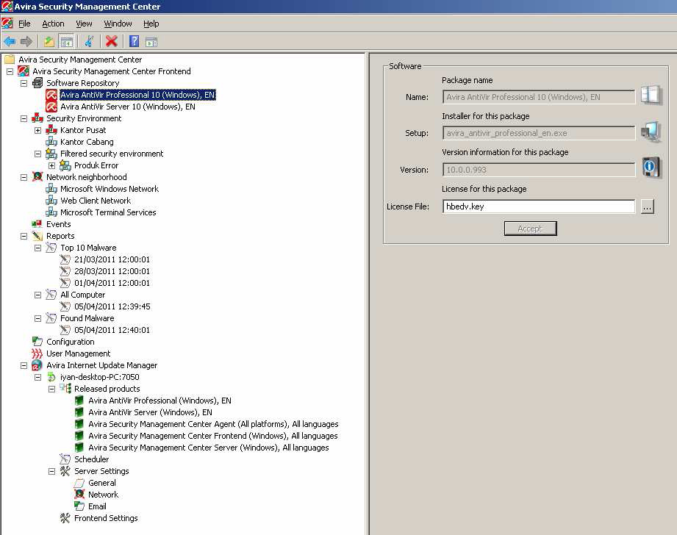Click the red X Delete toolbar icon
Screen dimensions: 677x535
click(x=112, y=41)
